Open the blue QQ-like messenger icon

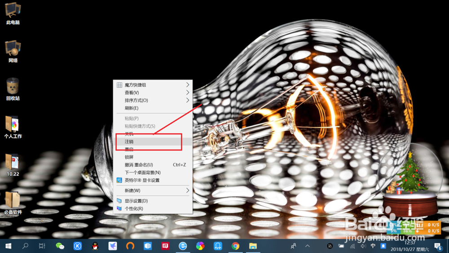218,246
